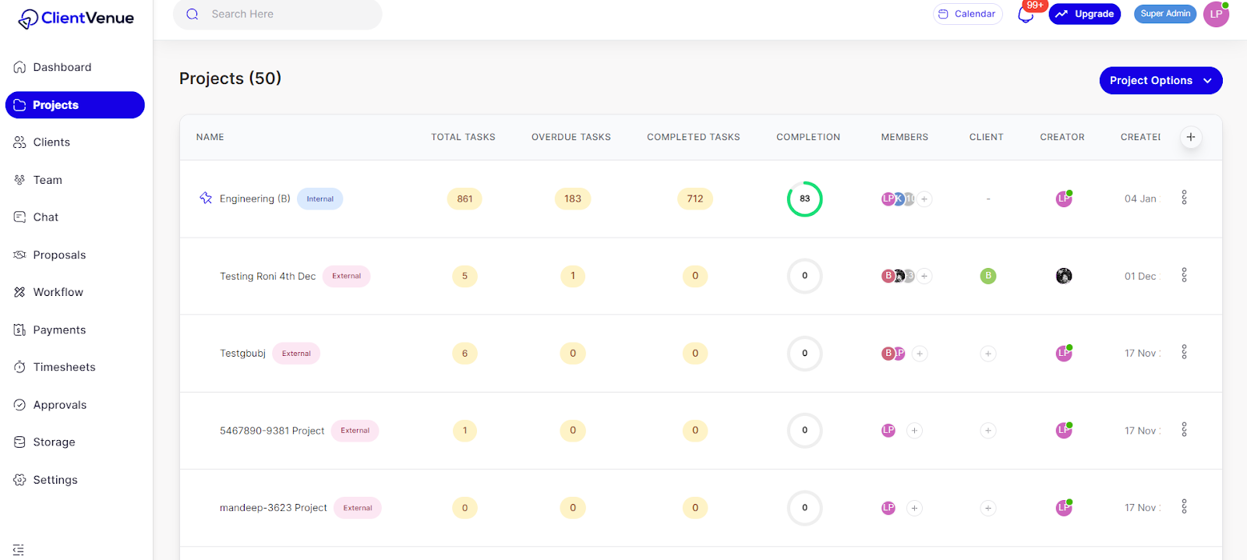
Task: Open three-dot menu for Testgbubj row
Action: tap(1184, 352)
